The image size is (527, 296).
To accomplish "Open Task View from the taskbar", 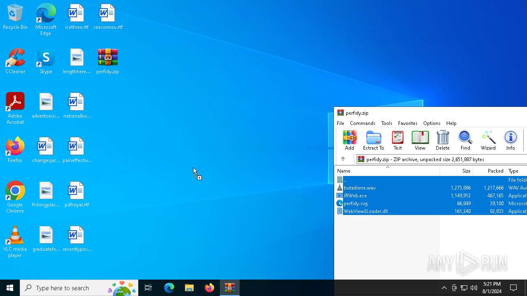I will click(x=148, y=288).
